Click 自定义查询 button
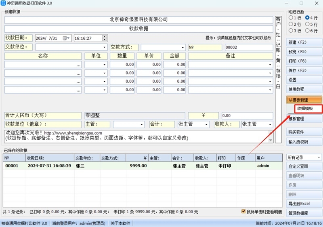The image size is (323, 227). point(304,166)
